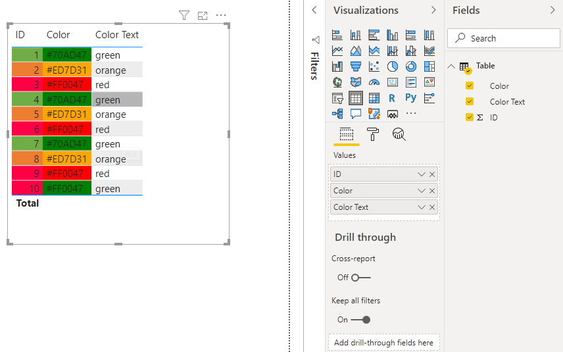563x352 pixels.
Task: Expand the Filters pane arrow
Action: pyautogui.click(x=314, y=10)
